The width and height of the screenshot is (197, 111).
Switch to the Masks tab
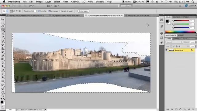(180, 35)
